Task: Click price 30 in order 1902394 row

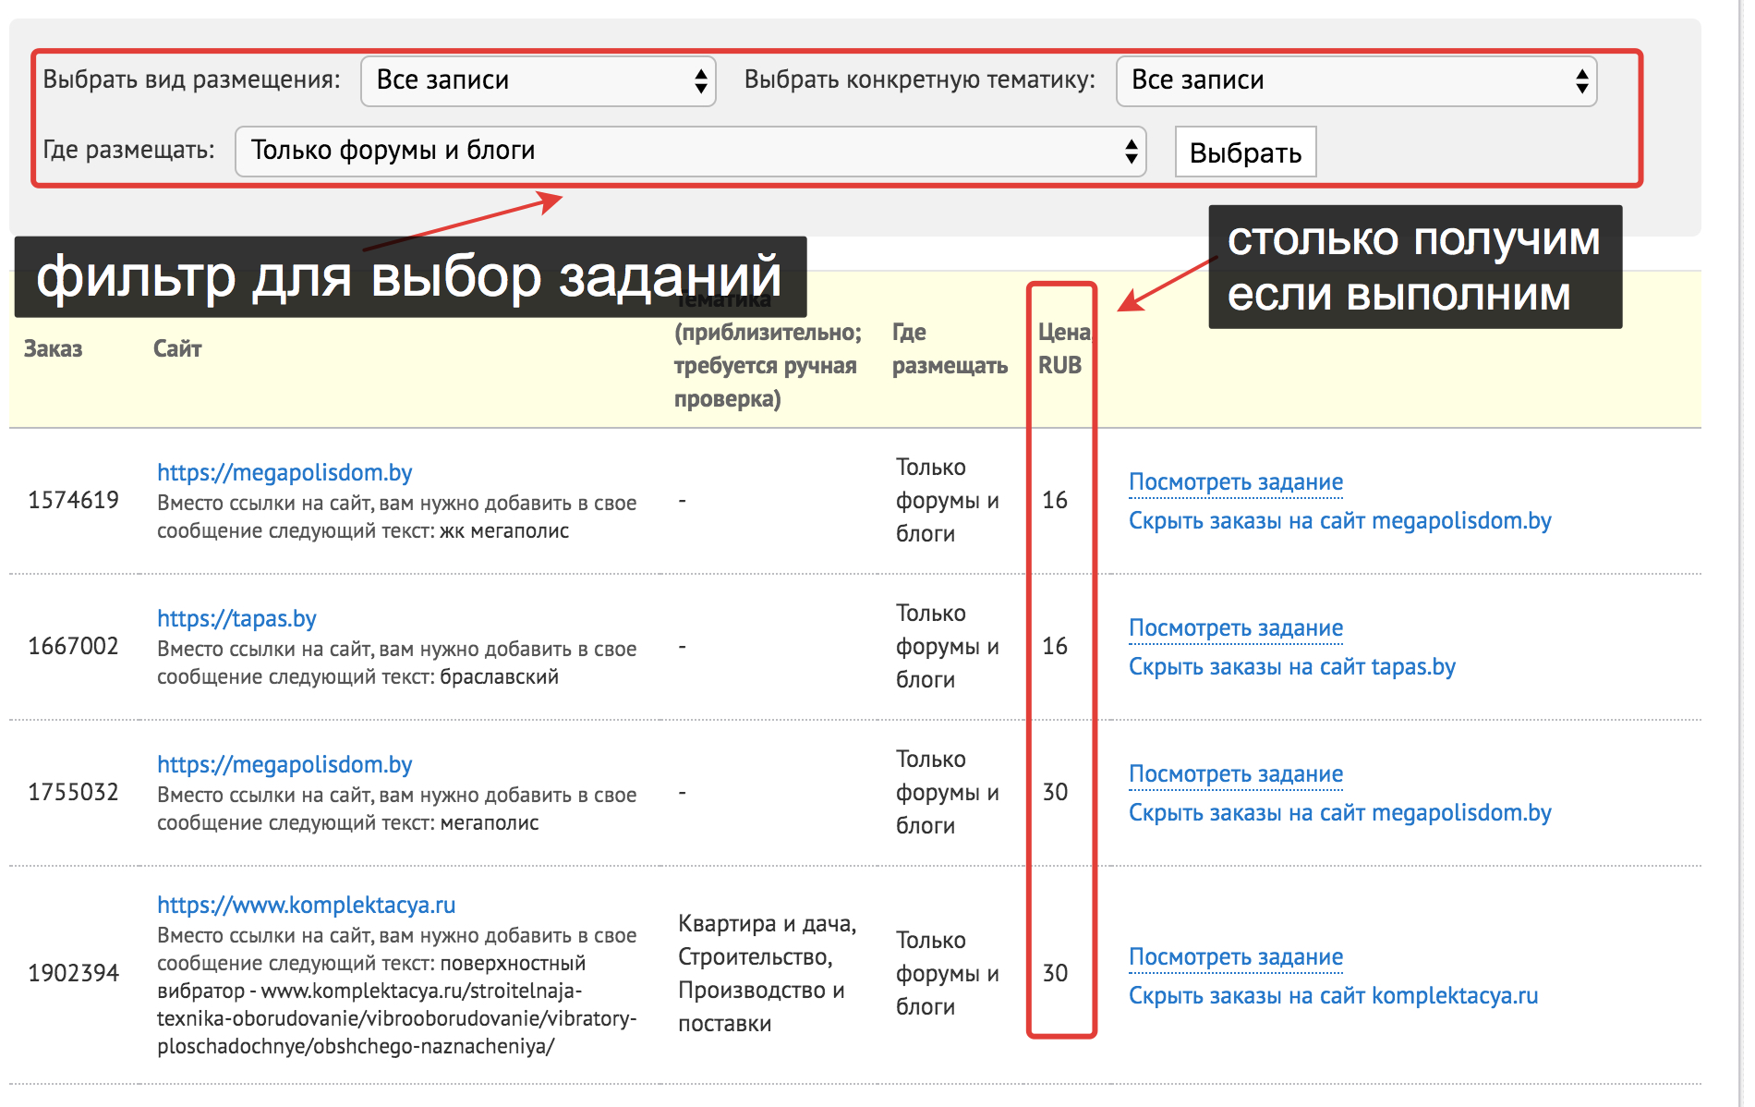Action: pos(1055,973)
